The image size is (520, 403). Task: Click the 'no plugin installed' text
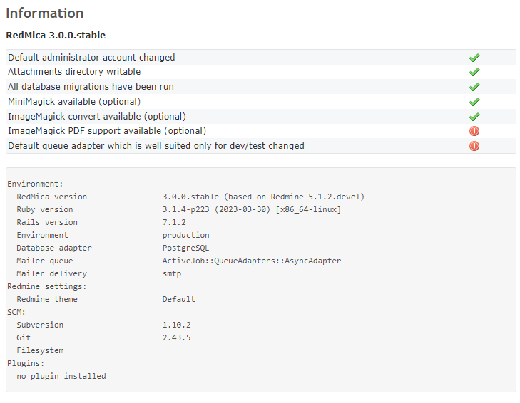click(61, 376)
